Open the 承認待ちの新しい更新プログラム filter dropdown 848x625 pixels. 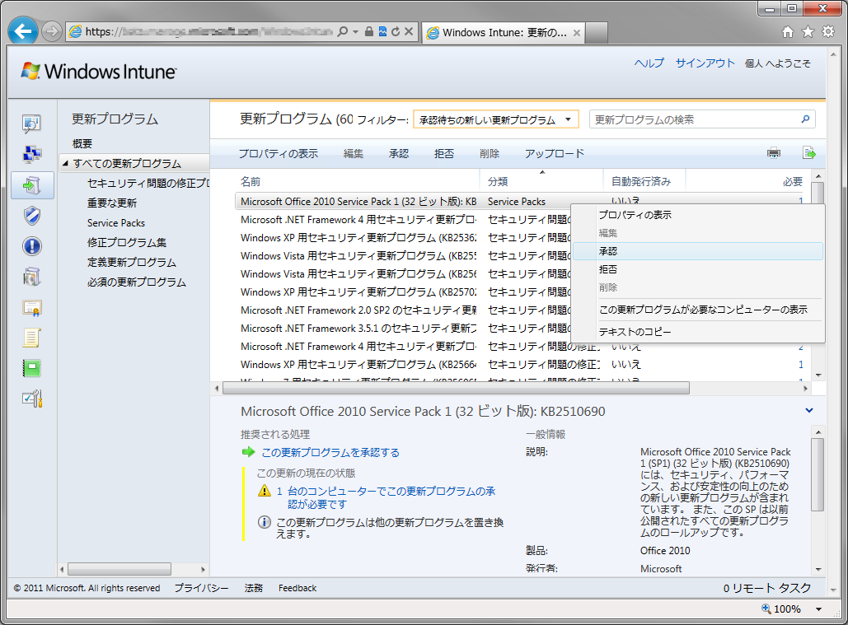(496, 119)
